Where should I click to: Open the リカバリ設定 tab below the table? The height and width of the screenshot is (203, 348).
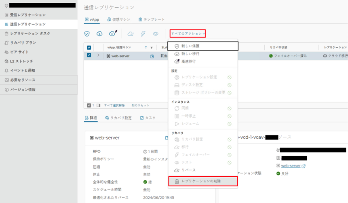tap(118, 118)
